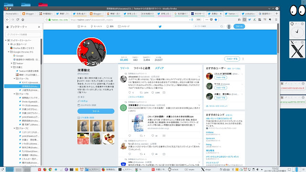Image resolution: width=306 pixels, height=172 pixels.
Task: Switch to the ysdc Twitter browser tab
Action: click(249, 14)
